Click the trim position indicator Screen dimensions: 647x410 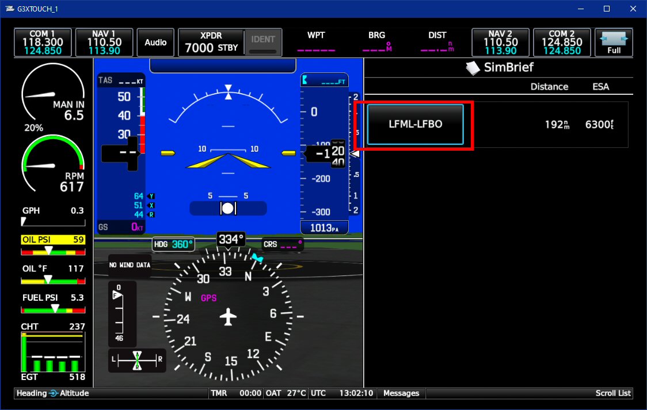137,361
